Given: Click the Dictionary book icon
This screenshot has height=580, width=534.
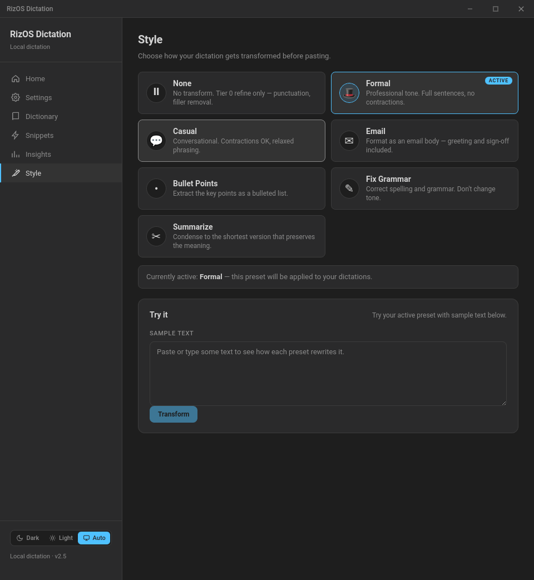Looking at the screenshot, I should (x=16, y=117).
